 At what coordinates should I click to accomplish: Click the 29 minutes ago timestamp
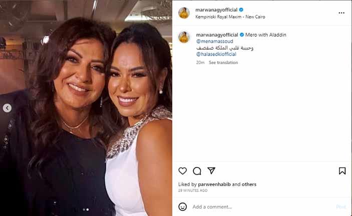[193, 190]
